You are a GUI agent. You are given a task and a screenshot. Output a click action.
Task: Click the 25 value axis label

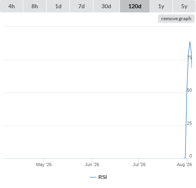tap(189, 123)
